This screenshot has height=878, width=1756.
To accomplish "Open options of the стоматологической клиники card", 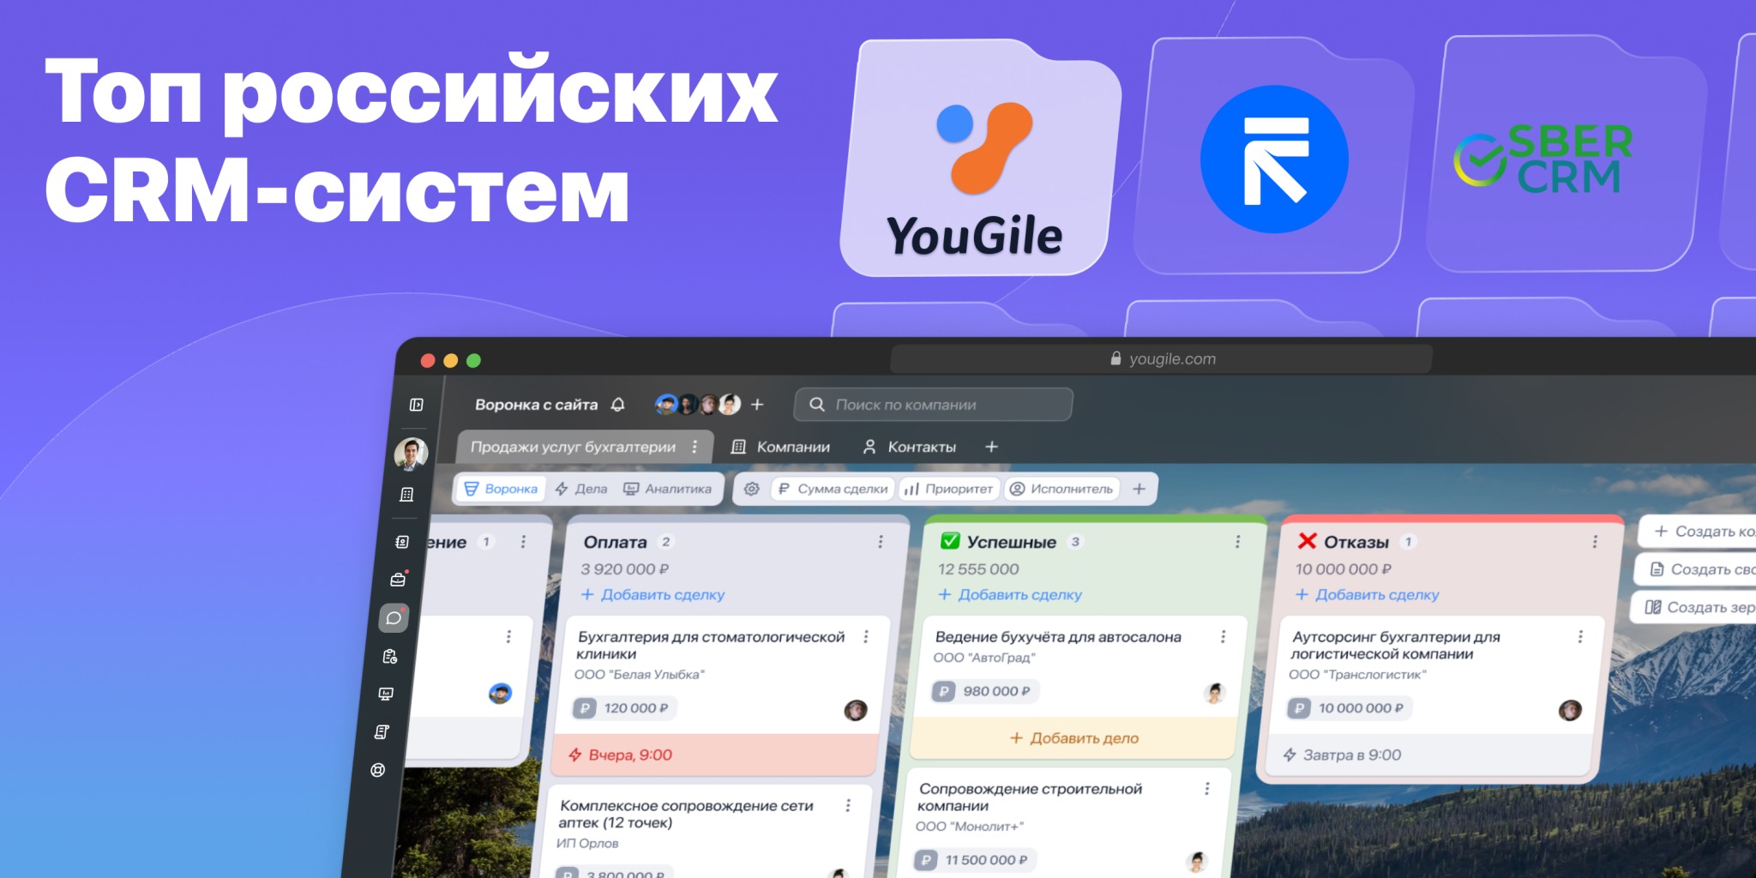I will coord(865,636).
